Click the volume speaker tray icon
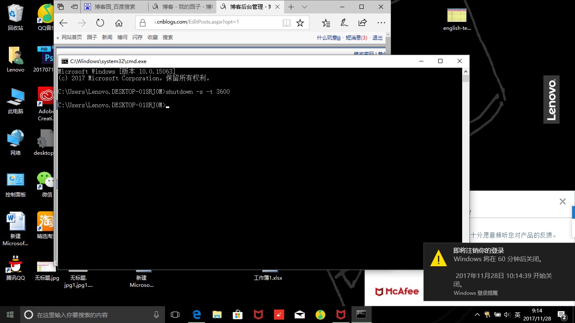 click(507, 315)
